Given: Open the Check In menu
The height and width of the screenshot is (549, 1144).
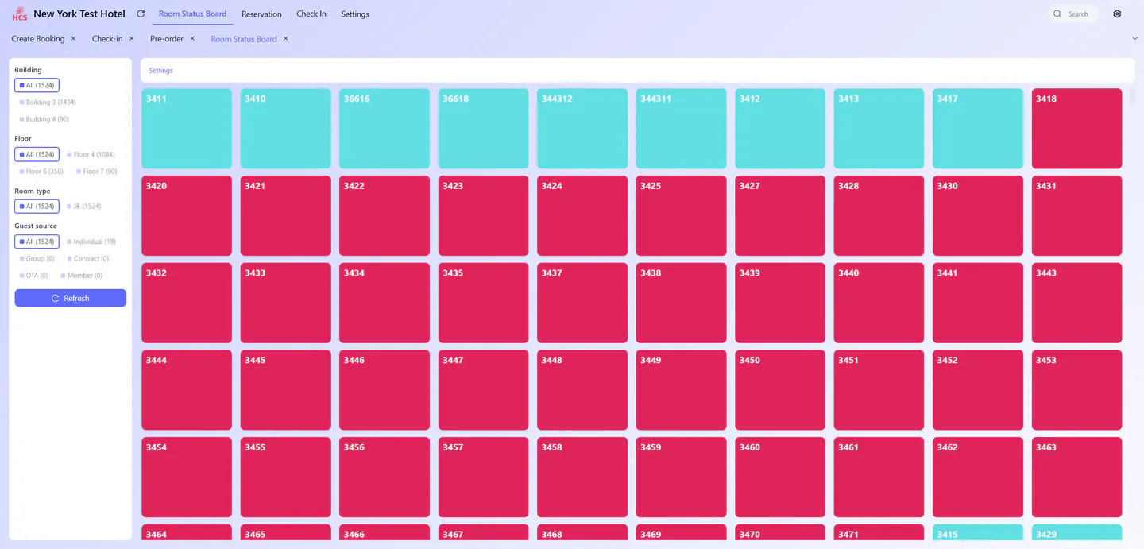Looking at the screenshot, I should pos(311,14).
